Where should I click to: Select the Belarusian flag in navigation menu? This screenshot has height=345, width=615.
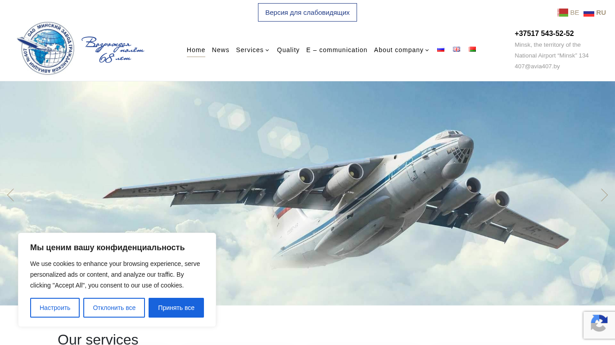(472, 49)
